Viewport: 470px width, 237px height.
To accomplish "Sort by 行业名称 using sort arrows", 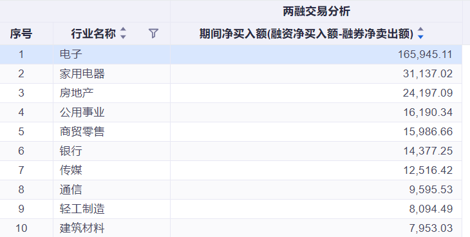I will click(123, 33).
